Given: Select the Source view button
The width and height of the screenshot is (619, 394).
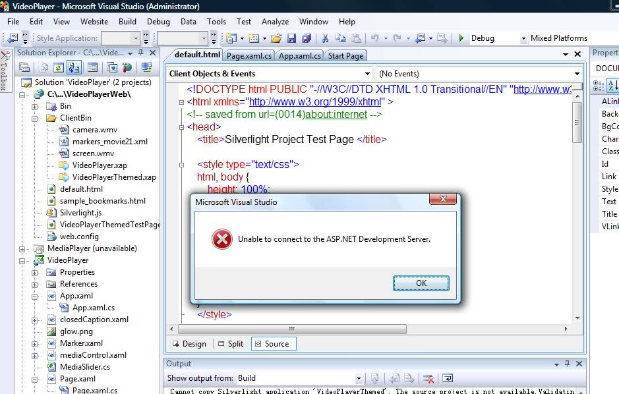Looking at the screenshot, I should point(274,344).
